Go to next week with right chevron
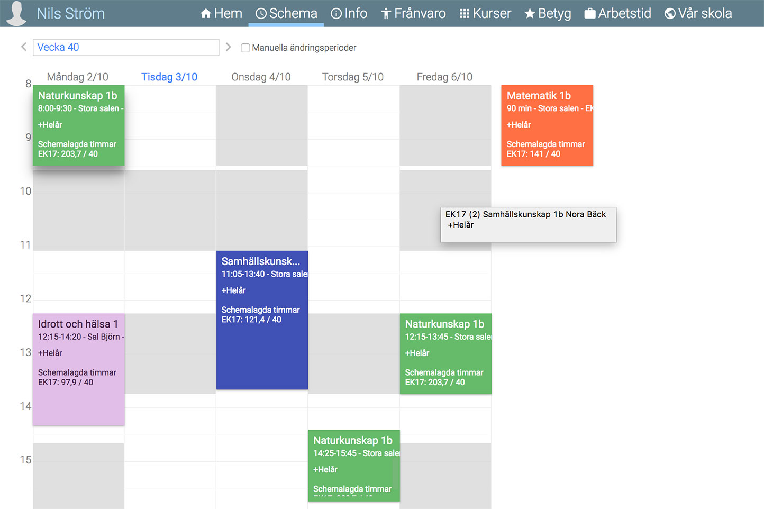The width and height of the screenshot is (764, 509). click(x=229, y=47)
